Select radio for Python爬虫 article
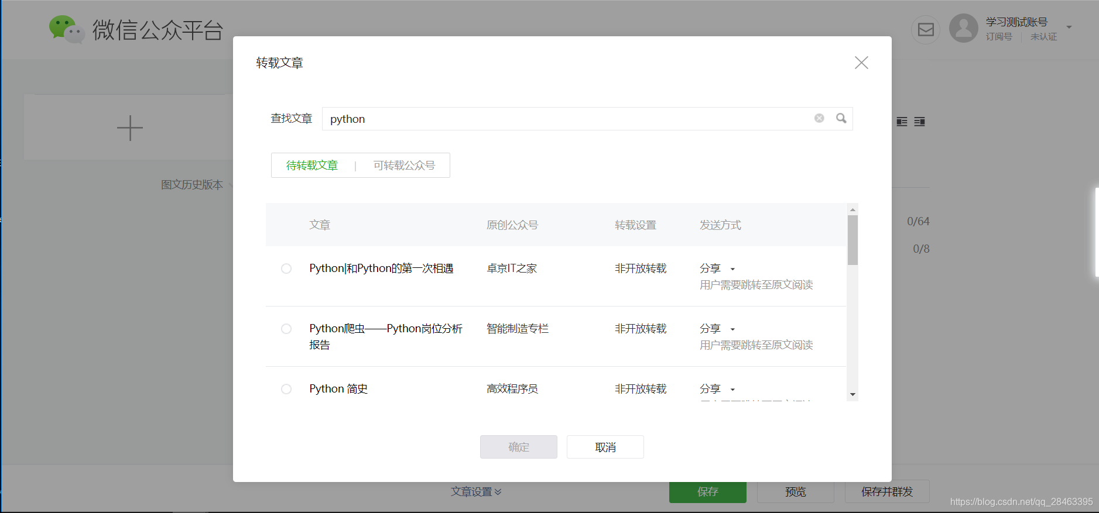The width and height of the screenshot is (1099, 513). tap(286, 329)
